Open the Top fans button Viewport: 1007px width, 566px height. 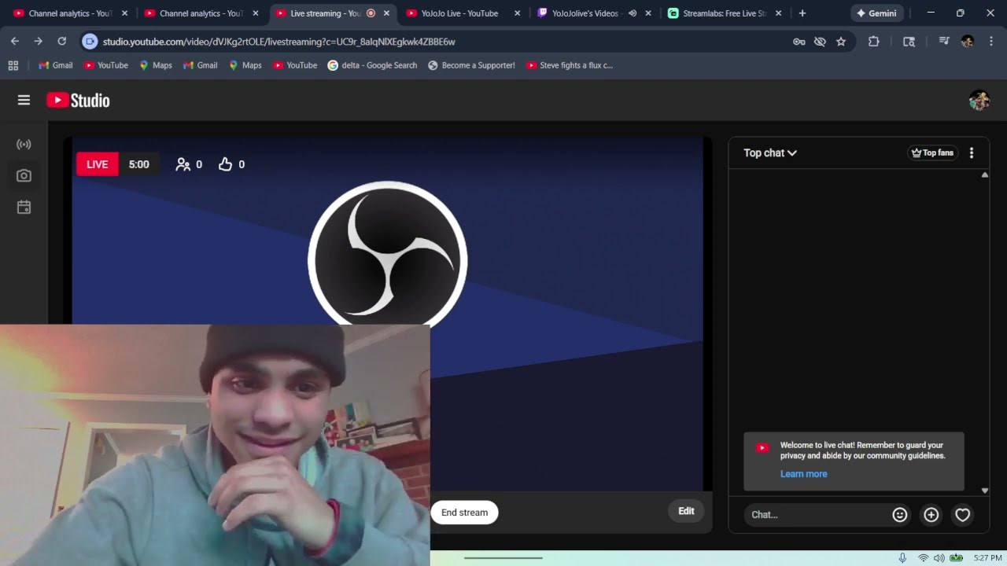932,153
